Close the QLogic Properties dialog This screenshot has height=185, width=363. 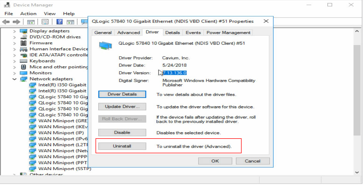266,21
